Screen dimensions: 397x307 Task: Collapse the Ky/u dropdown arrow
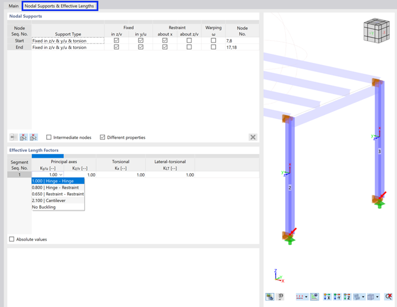61,175
